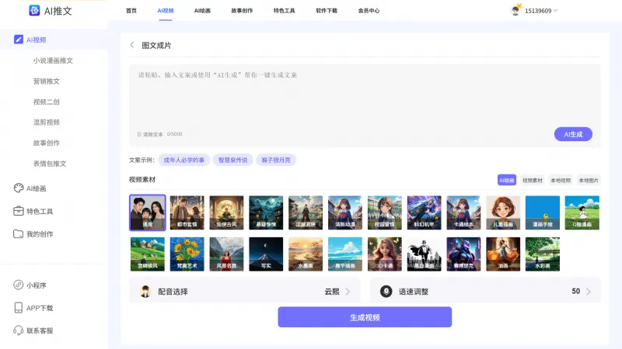This screenshot has width=622, height=349.
Task: Select 小说漫画推文 in the sidebar
Action: (53, 60)
